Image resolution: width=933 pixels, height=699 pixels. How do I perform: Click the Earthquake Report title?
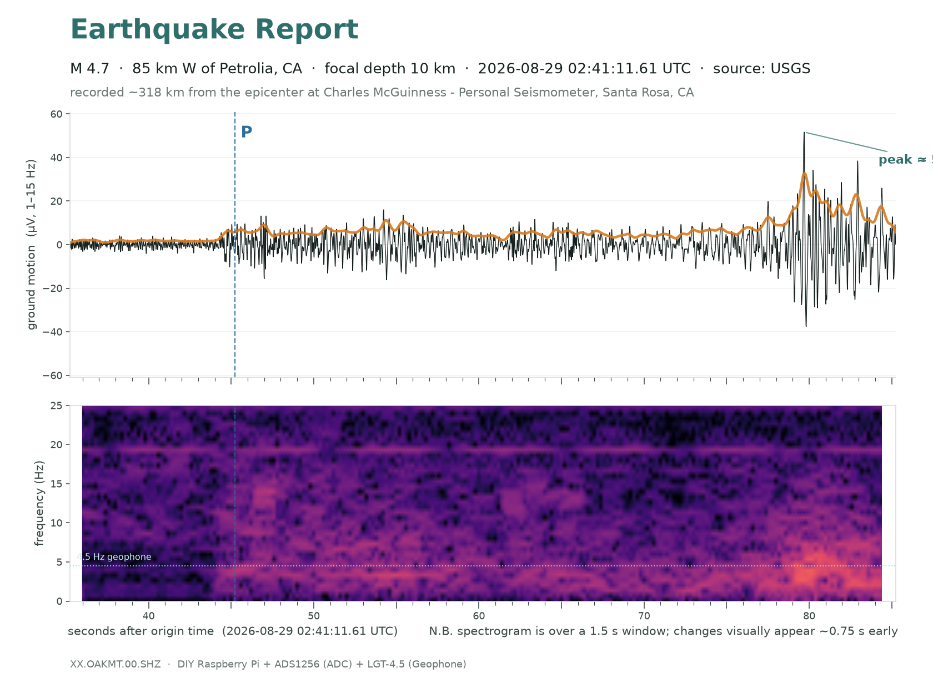214,30
